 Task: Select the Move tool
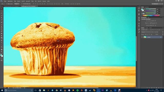pyautogui.click(x=2, y=9)
